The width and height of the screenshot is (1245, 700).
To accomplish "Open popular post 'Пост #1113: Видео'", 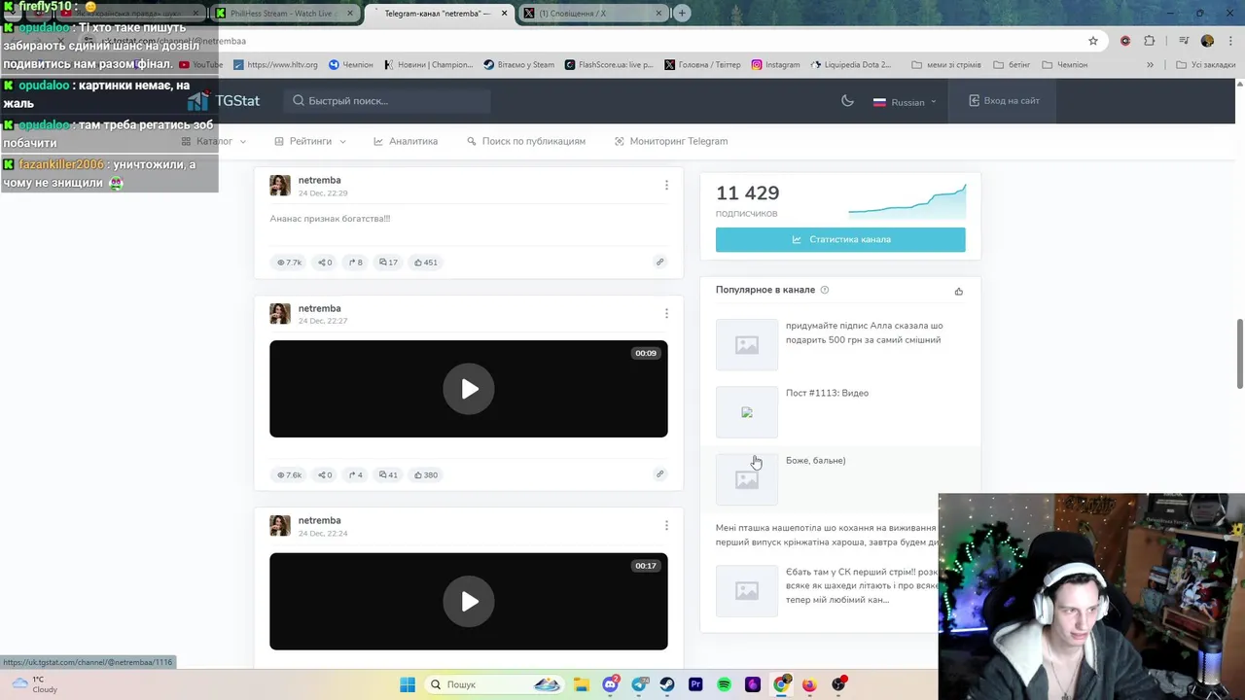I will point(827,393).
